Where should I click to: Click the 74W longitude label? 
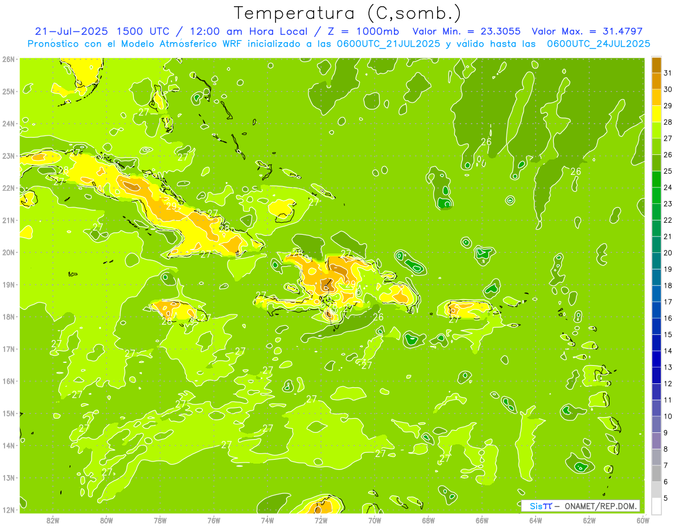click(x=268, y=520)
